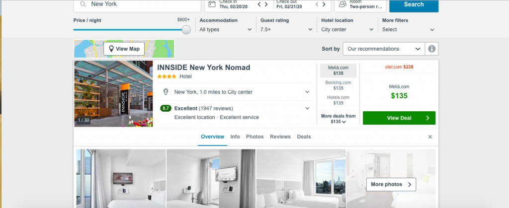
Task: Click previous-day arrow for check-in date
Action: tap(259, 4)
